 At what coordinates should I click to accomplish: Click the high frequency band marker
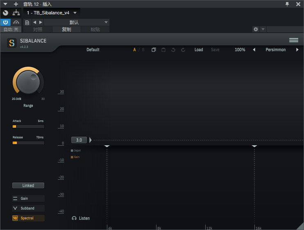(254, 146)
